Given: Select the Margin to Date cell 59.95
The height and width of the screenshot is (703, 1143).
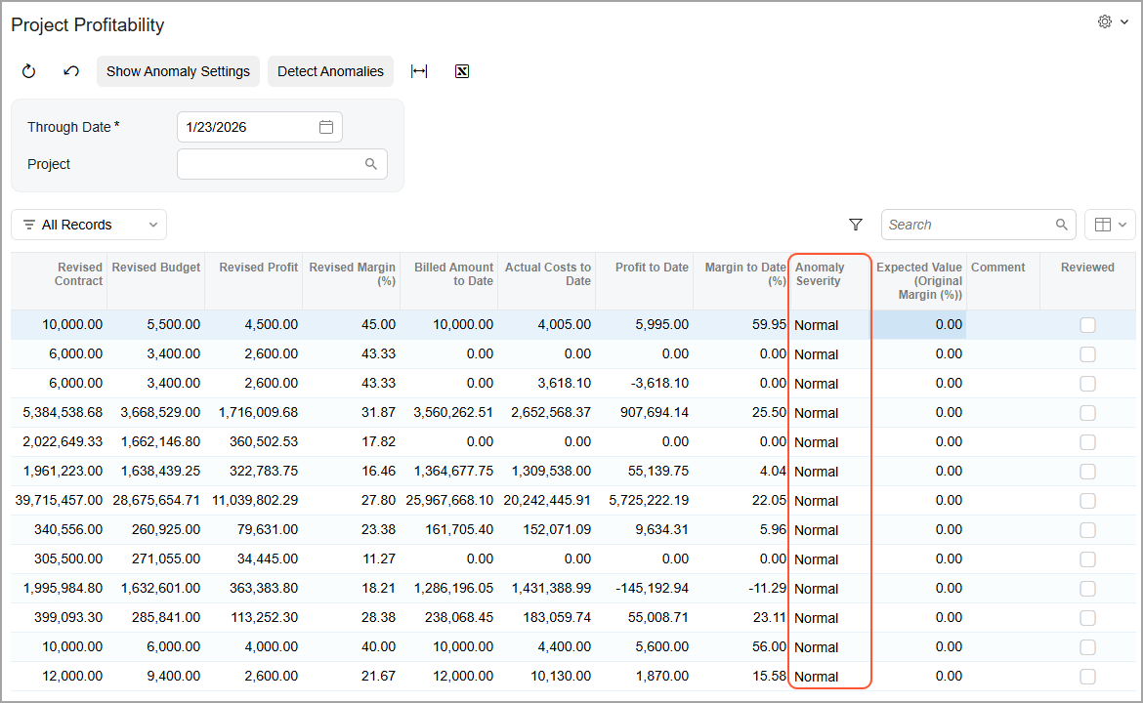Looking at the screenshot, I should (x=741, y=324).
